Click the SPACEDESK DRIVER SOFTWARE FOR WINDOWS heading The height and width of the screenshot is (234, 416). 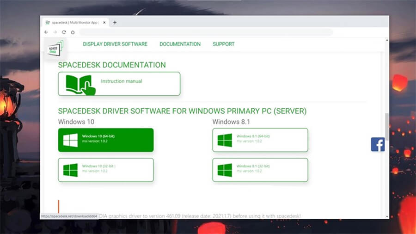coord(182,111)
